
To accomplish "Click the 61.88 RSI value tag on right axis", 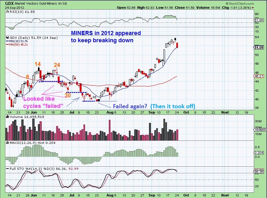I will 259,20.
